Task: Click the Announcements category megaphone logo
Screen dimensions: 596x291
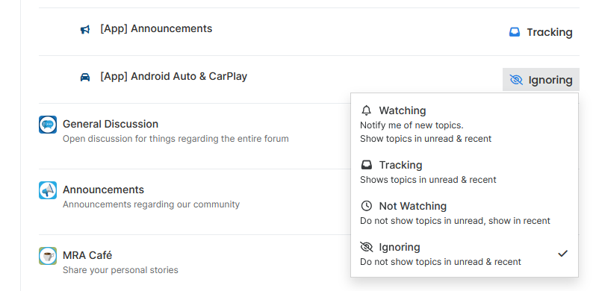Action: (48, 190)
